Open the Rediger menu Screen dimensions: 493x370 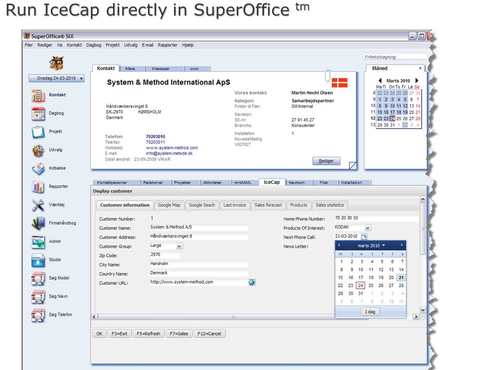(x=45, y=45)
